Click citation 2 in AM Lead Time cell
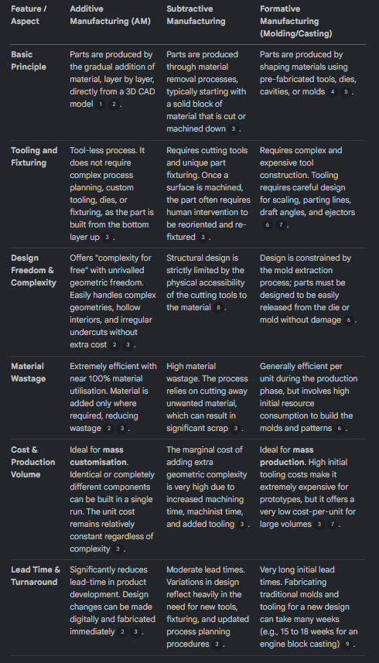This screenshot has height=663, width=379. tap(122, 632)
